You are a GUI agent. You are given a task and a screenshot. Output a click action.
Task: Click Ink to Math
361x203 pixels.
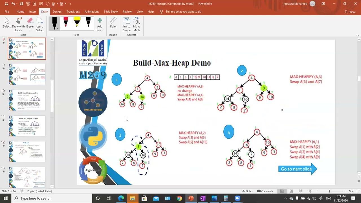point(137,25)
